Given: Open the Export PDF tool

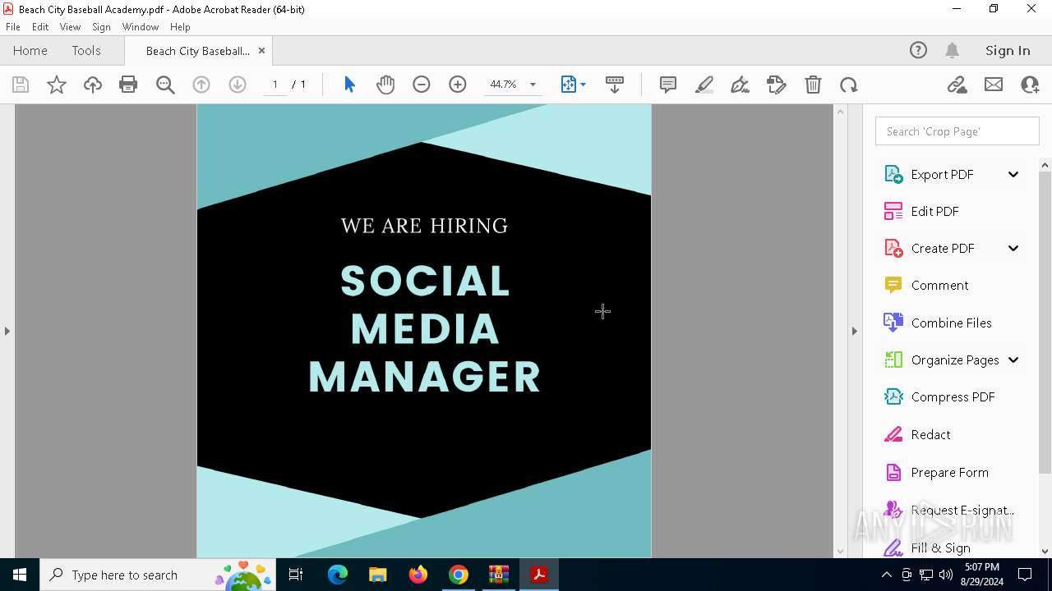Looking at the screenshot, I should pyautogui.click(x=942, y=174).
